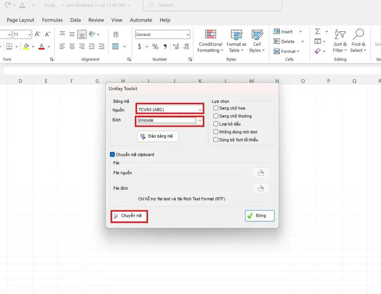Open Find & Select menu
Image resolution: width=381 pixels, height=294 pixels.
358,41
